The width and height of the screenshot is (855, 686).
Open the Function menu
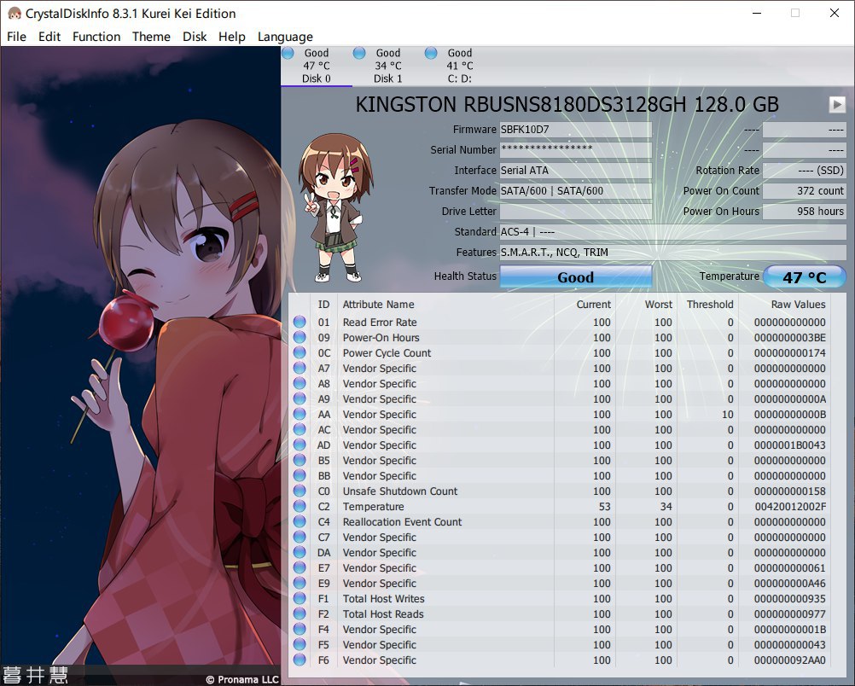pyautogui.click(x=96, y=37)
